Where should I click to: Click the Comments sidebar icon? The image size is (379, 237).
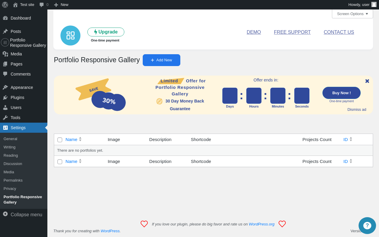coord(5,74)
